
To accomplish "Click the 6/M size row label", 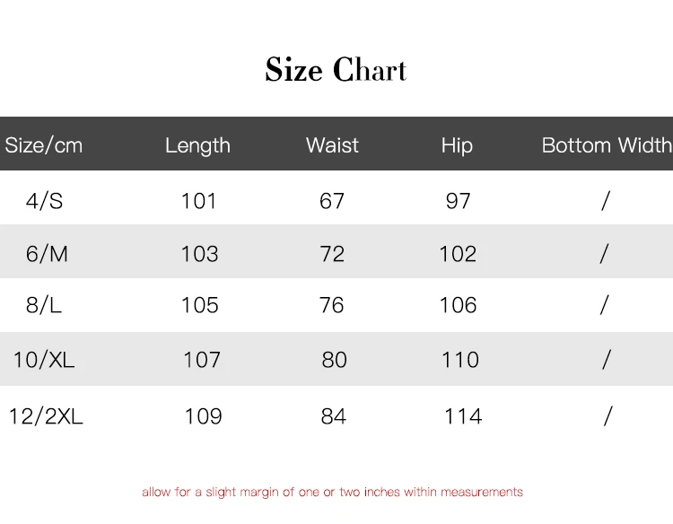I will 47,254.
